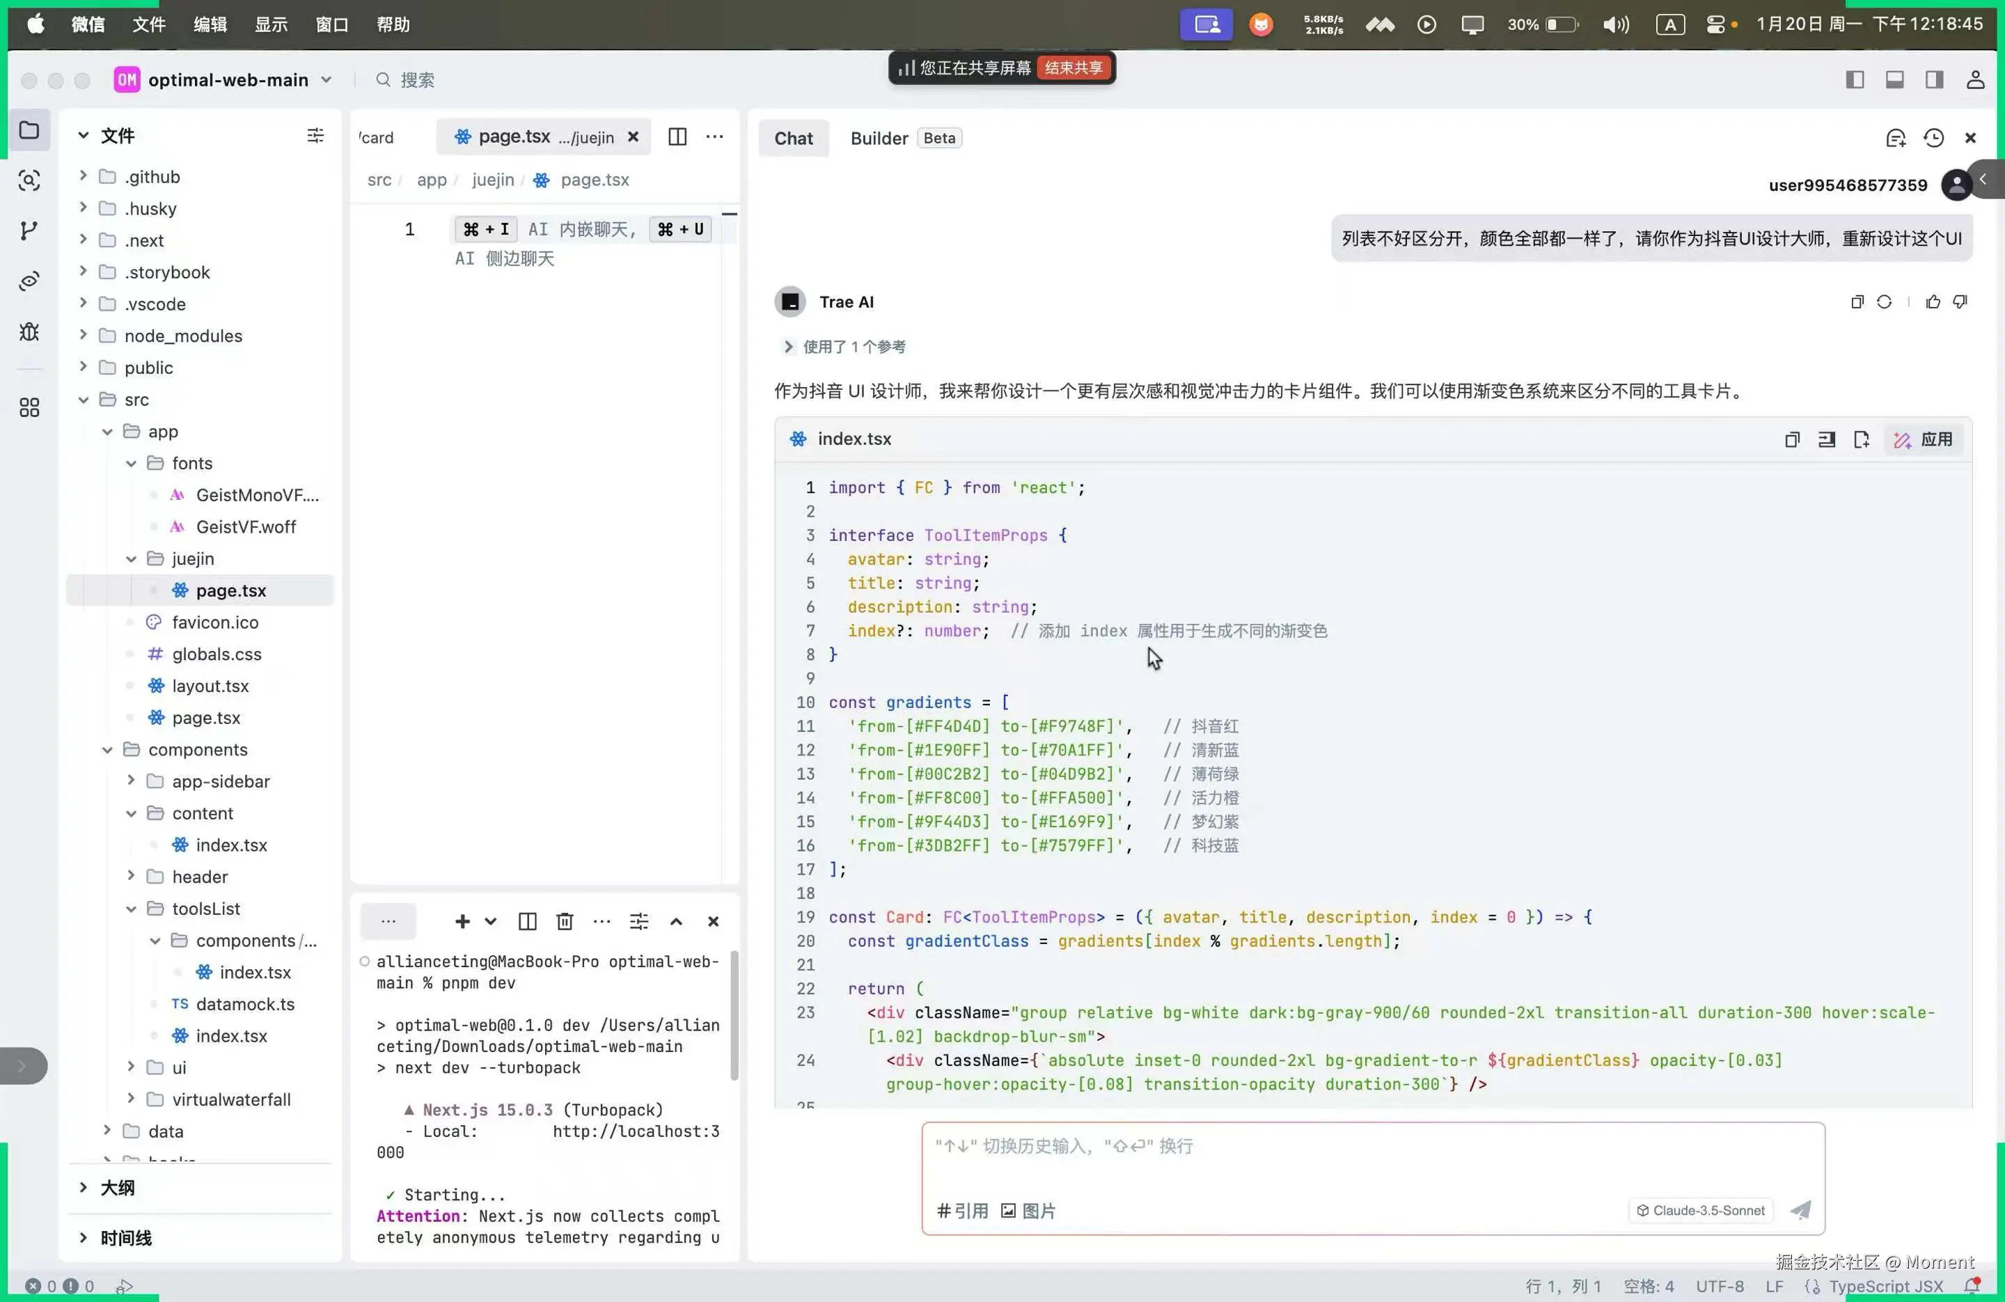Split the editor with the split icon
Image resolution: width=2005 pixels, height=1302 pixels.
coord(677,136)
